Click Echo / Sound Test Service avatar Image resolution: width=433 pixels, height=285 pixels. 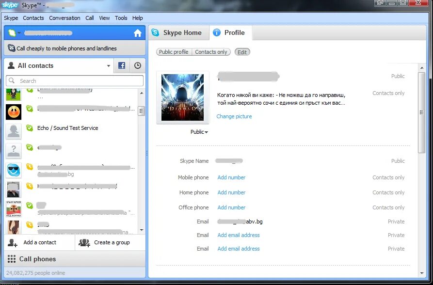pos(14,131)
